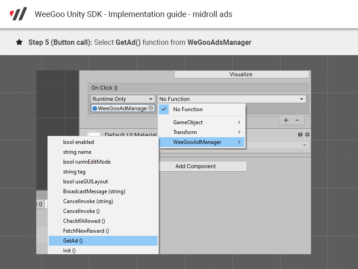Click the WeeGoo logo in the header
The image size is (358, 269).
pos(18,14)
